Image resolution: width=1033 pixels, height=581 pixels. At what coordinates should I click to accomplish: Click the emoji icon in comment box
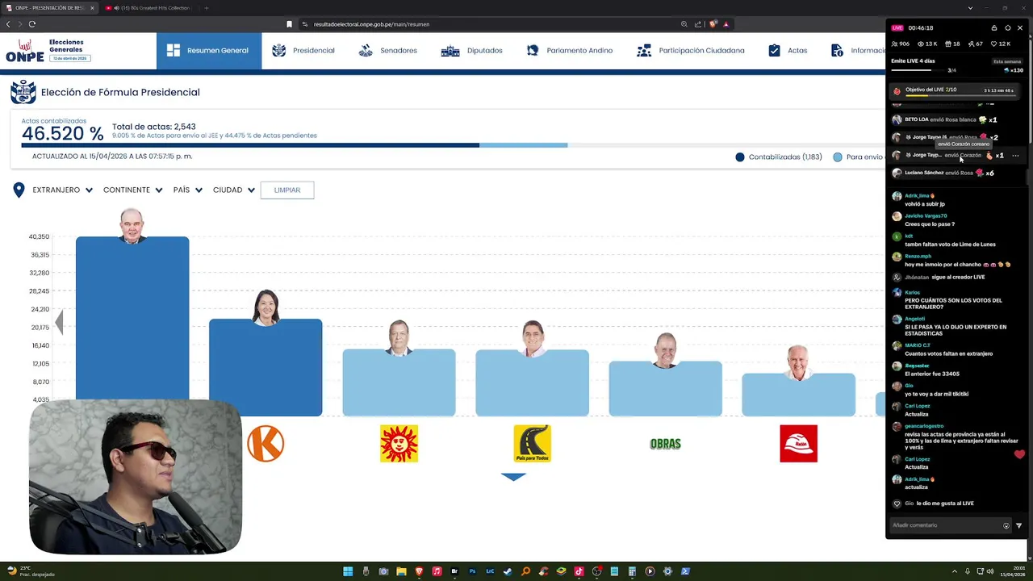pyautogui.click(x=1006, y=525)
